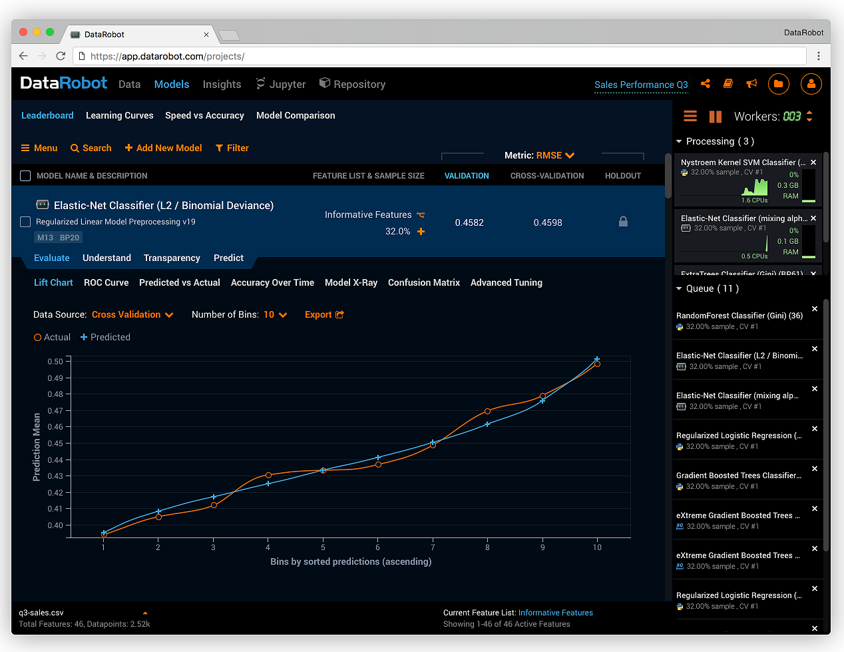The height and width of the screenshot is (652, 844).
Task: Open the projects folder icon
Action: pyautogui.click(x=778, y=84)
